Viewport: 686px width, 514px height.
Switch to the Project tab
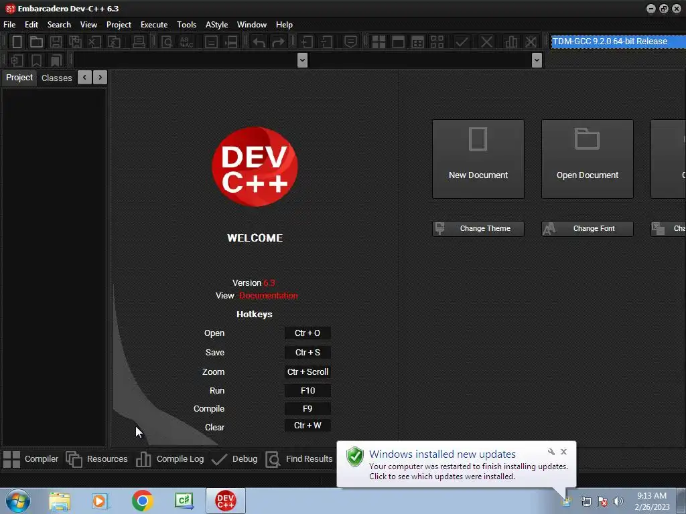tap(19, 78)
